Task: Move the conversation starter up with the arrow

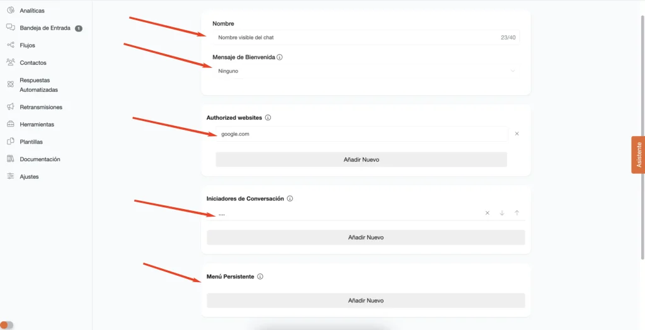Action: pyautogui.click(x=517, y=213)
